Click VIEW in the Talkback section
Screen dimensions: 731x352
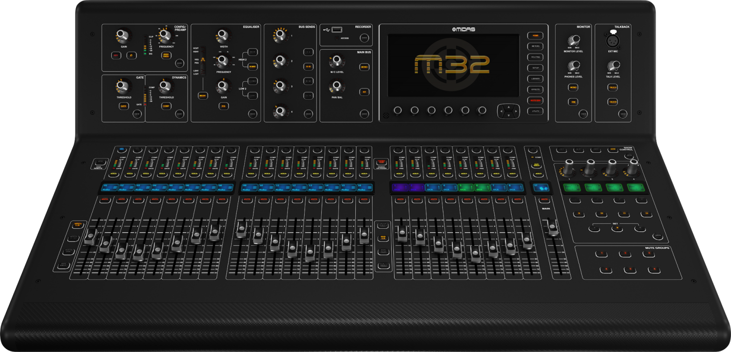[x=622, y=114]
